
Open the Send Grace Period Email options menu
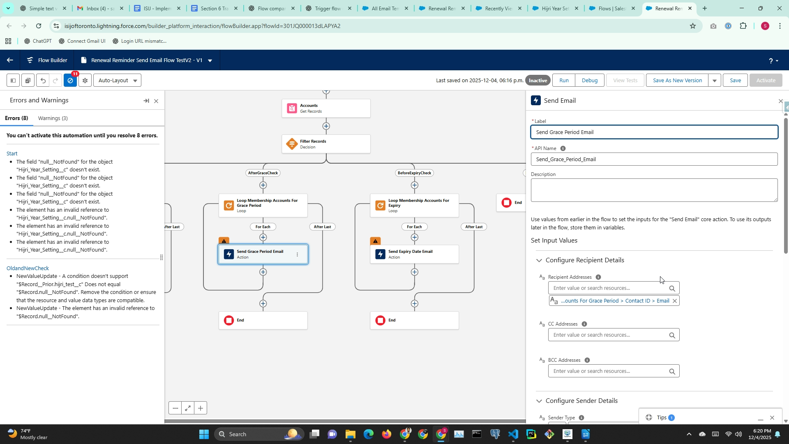pyautogui.click(x=298, y=254)
